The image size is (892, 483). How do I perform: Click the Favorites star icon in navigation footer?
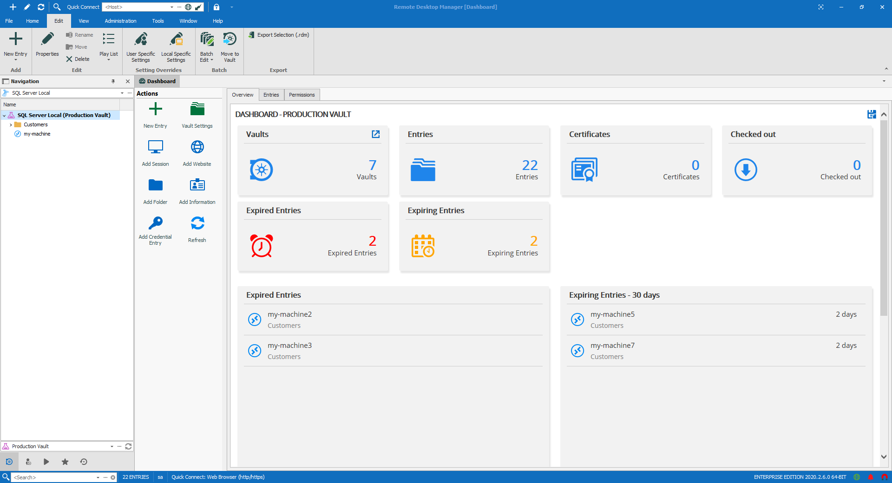(65, 462)
